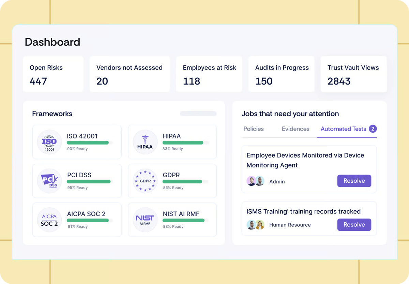The height and width of the screenshot is (284, 409).
Task: Click the Audits in Progress value 150
Action: click(x=264, y=81)
